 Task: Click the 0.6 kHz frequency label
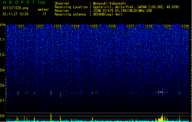(2, 116)
